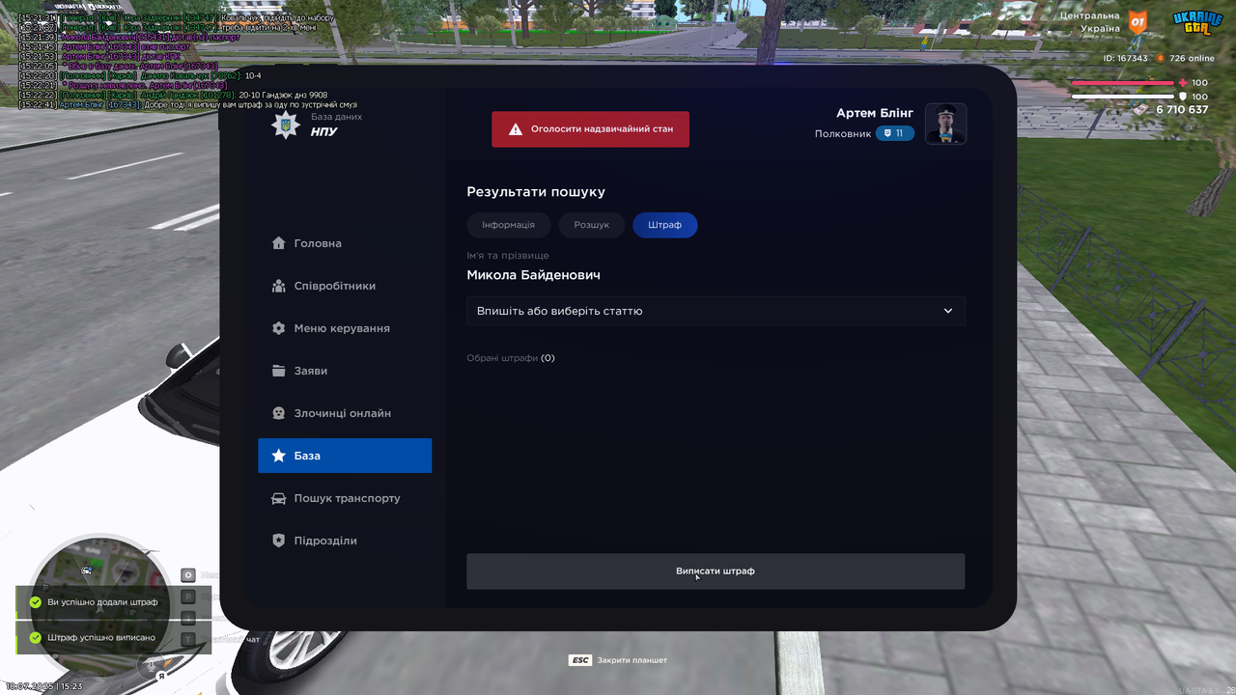Screen dimensions: 1236x695
Task: Click the orange 01 server badge
Action: click(x=1138, y=22)
